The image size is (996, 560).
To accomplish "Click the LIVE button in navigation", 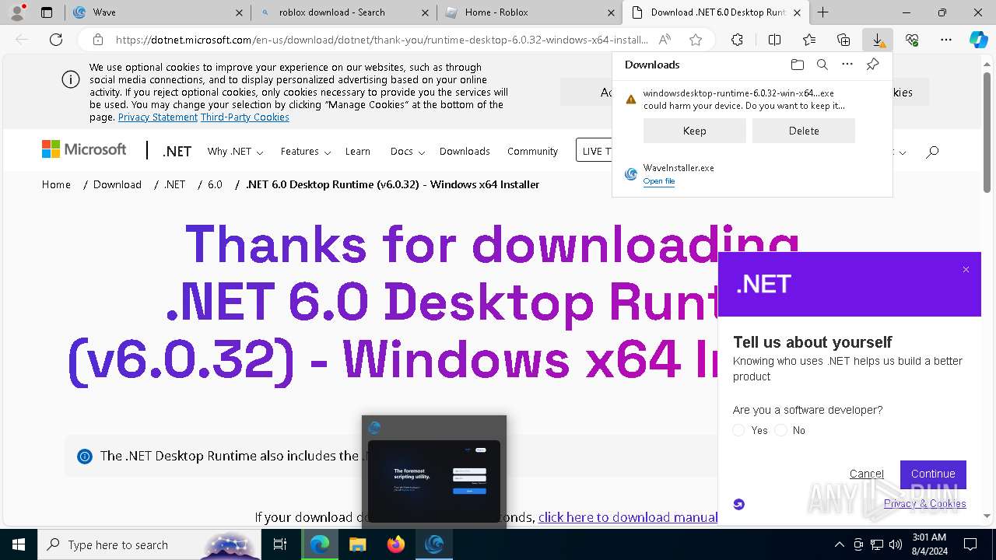I will click(594, 151).
